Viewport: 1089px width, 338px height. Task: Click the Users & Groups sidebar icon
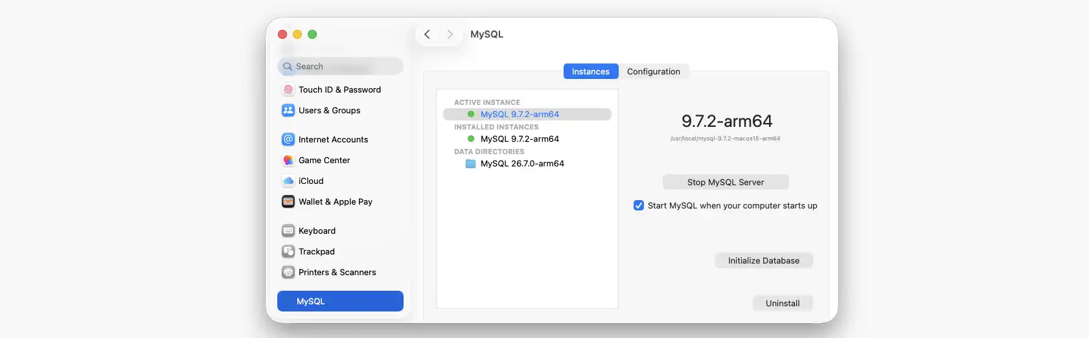(288, 111)
